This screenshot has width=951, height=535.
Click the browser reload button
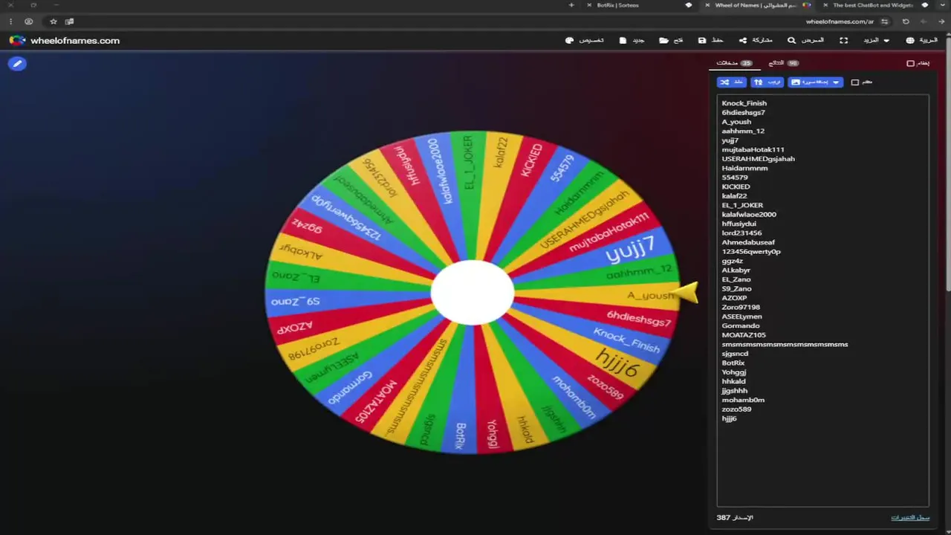click(905, 22)
